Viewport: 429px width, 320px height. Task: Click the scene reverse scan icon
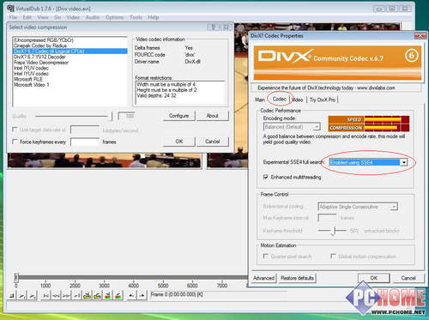(108, 295)
